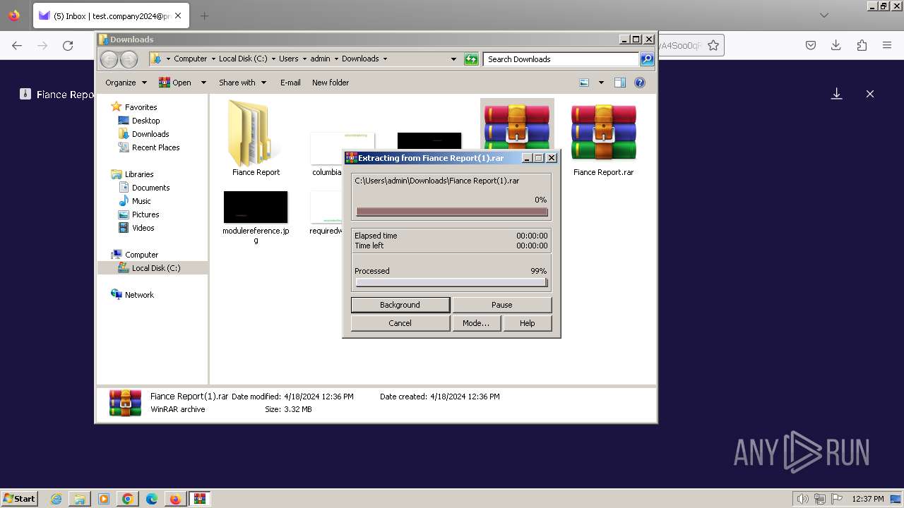Click the change view icon
904x508 pixels.
(x=584, y=83)
